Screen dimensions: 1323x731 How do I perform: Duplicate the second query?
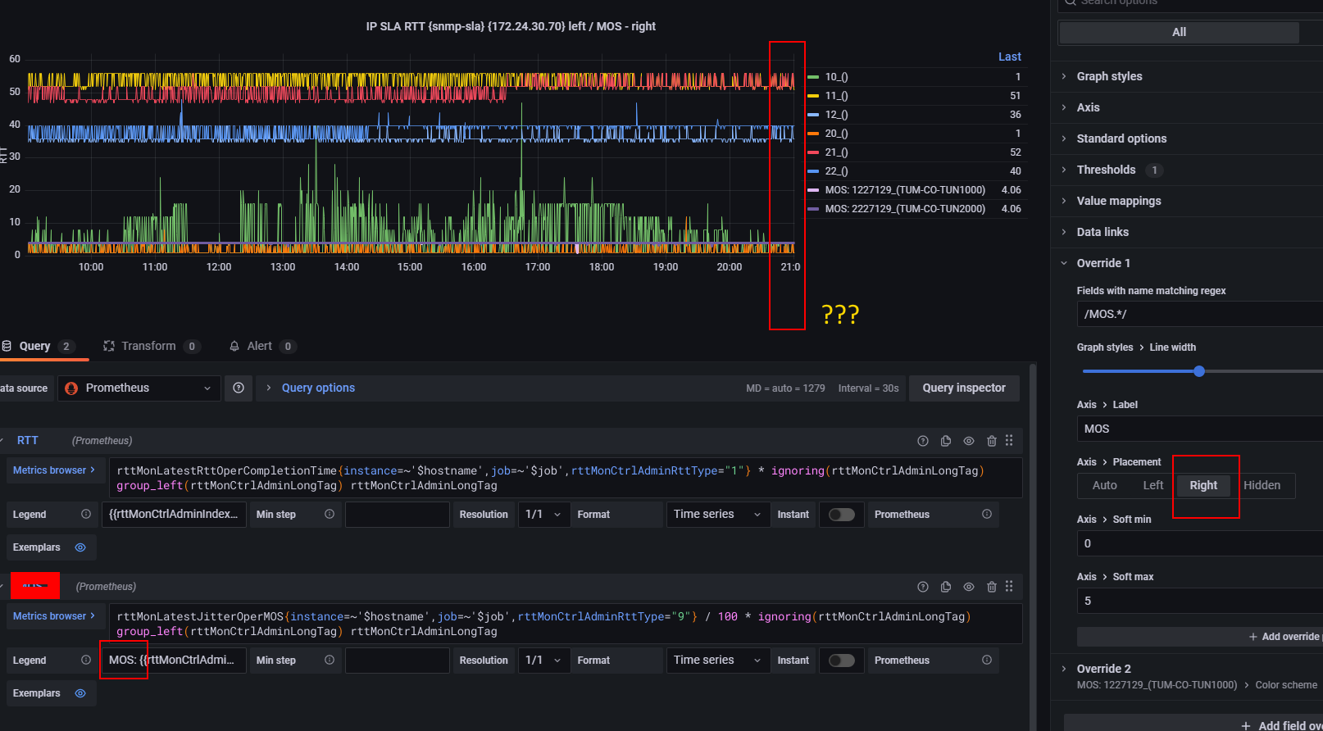pyautogui.click(x=946, y=587)
